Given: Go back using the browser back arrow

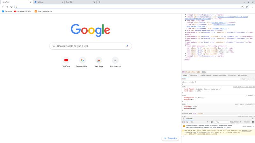Looking at the screenshot, I should [3, 7].
